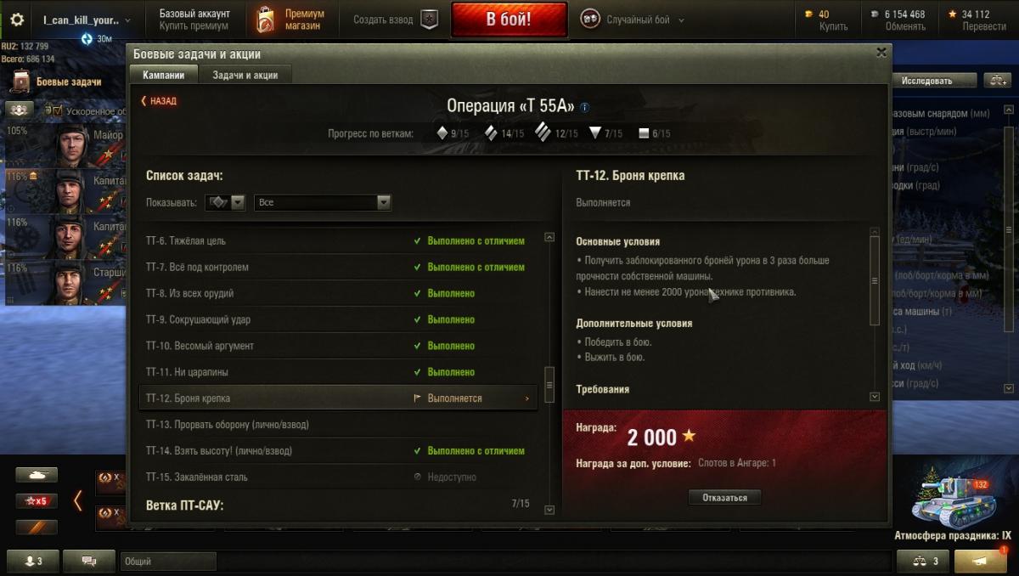Open the chat channels speech-bubble icon
The width and height of the screenshot is (1019, 576).
[88, 561]
